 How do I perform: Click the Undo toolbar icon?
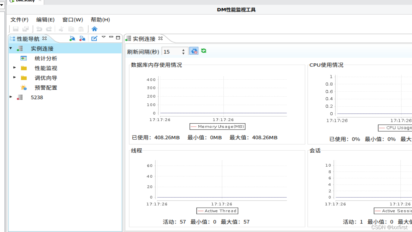39,29
